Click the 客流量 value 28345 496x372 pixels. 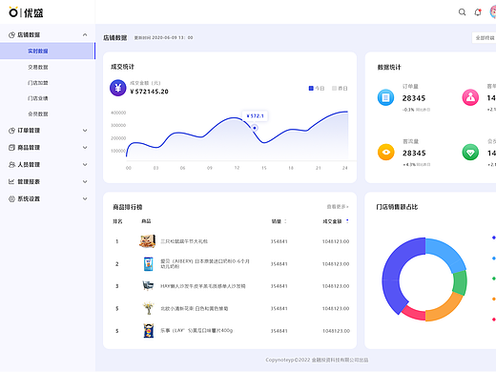pos(414,154)
